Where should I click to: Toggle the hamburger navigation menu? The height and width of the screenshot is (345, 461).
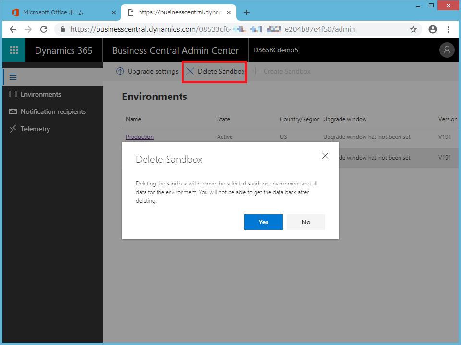[13, 77]
